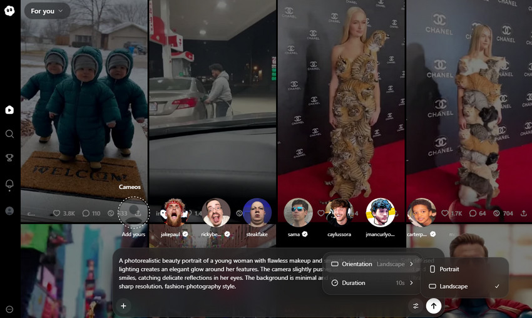Select the rickybe... cameo avatar

[216, 212]
